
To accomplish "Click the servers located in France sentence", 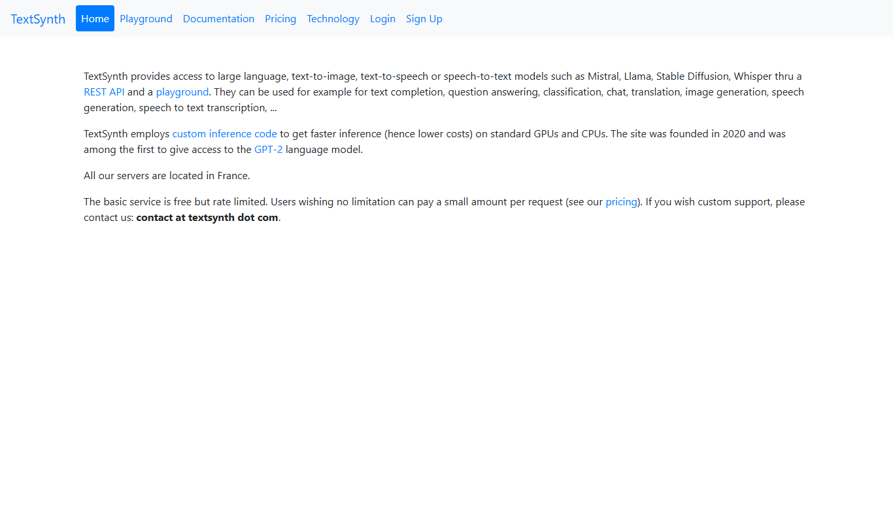I will click(167, 176).
